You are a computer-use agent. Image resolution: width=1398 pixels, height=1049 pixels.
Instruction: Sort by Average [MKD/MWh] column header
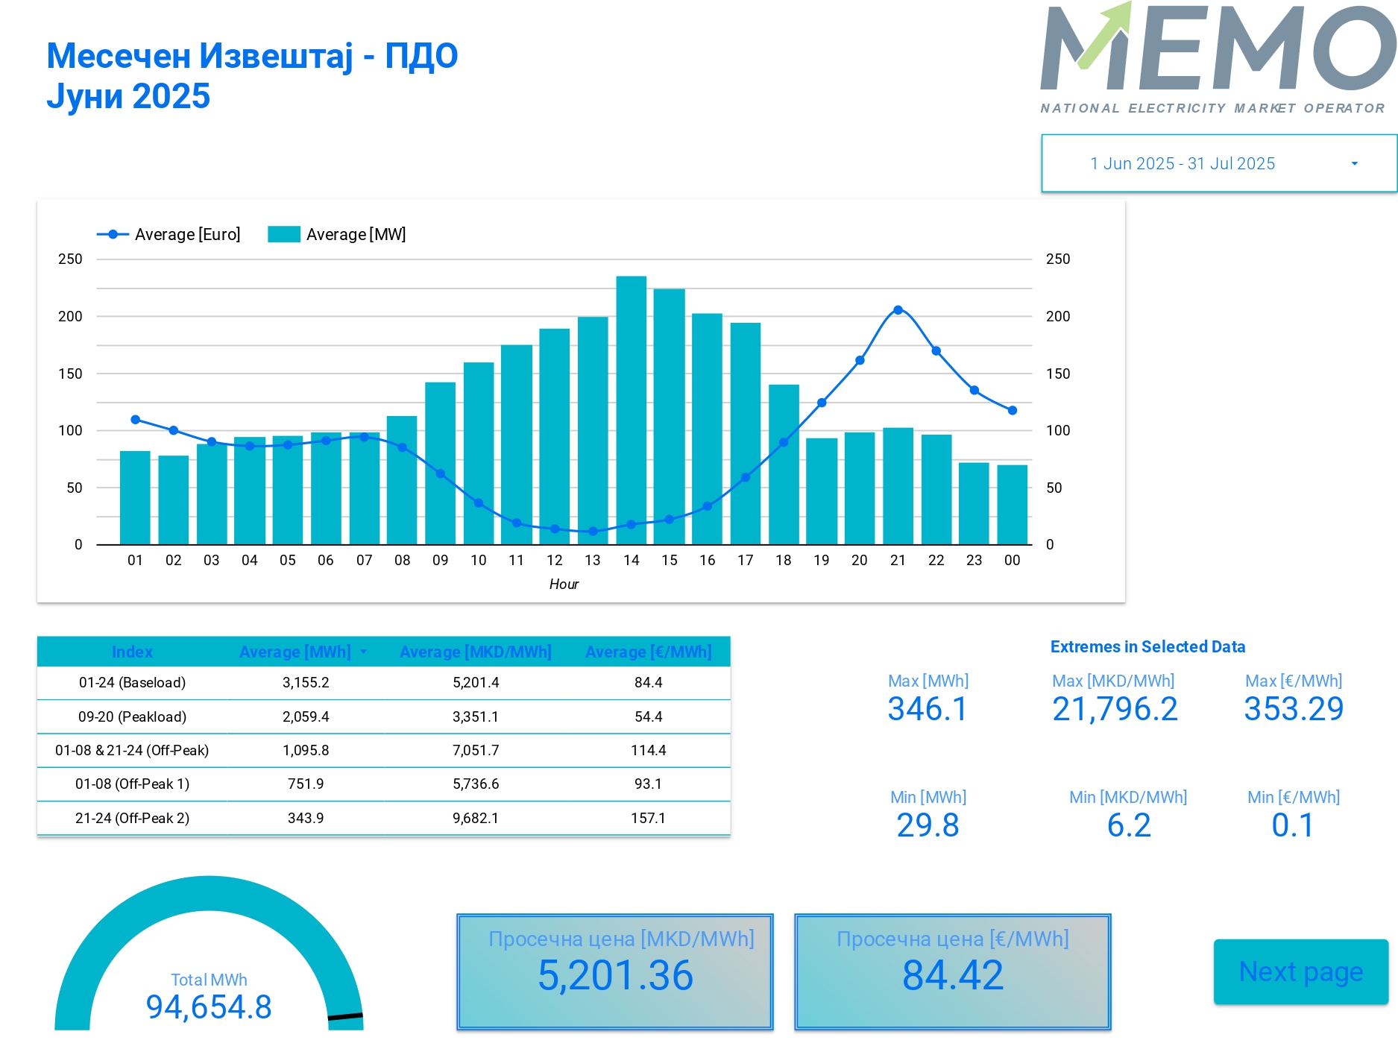click(475, 652)
